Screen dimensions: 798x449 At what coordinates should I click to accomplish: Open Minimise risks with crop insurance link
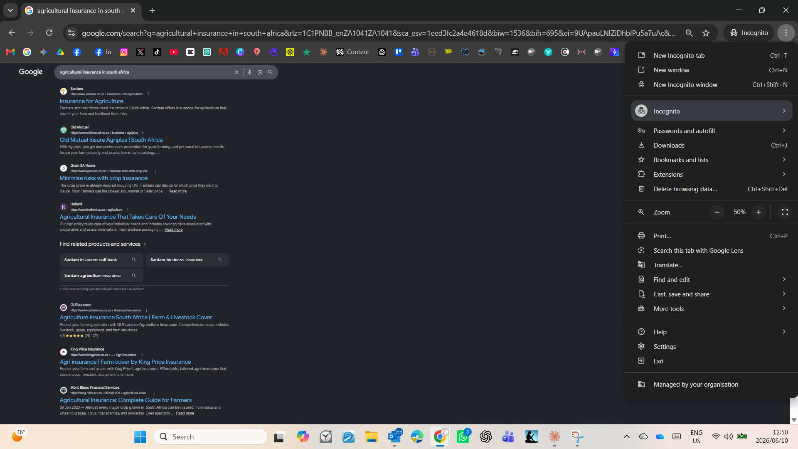click(103, 178)
